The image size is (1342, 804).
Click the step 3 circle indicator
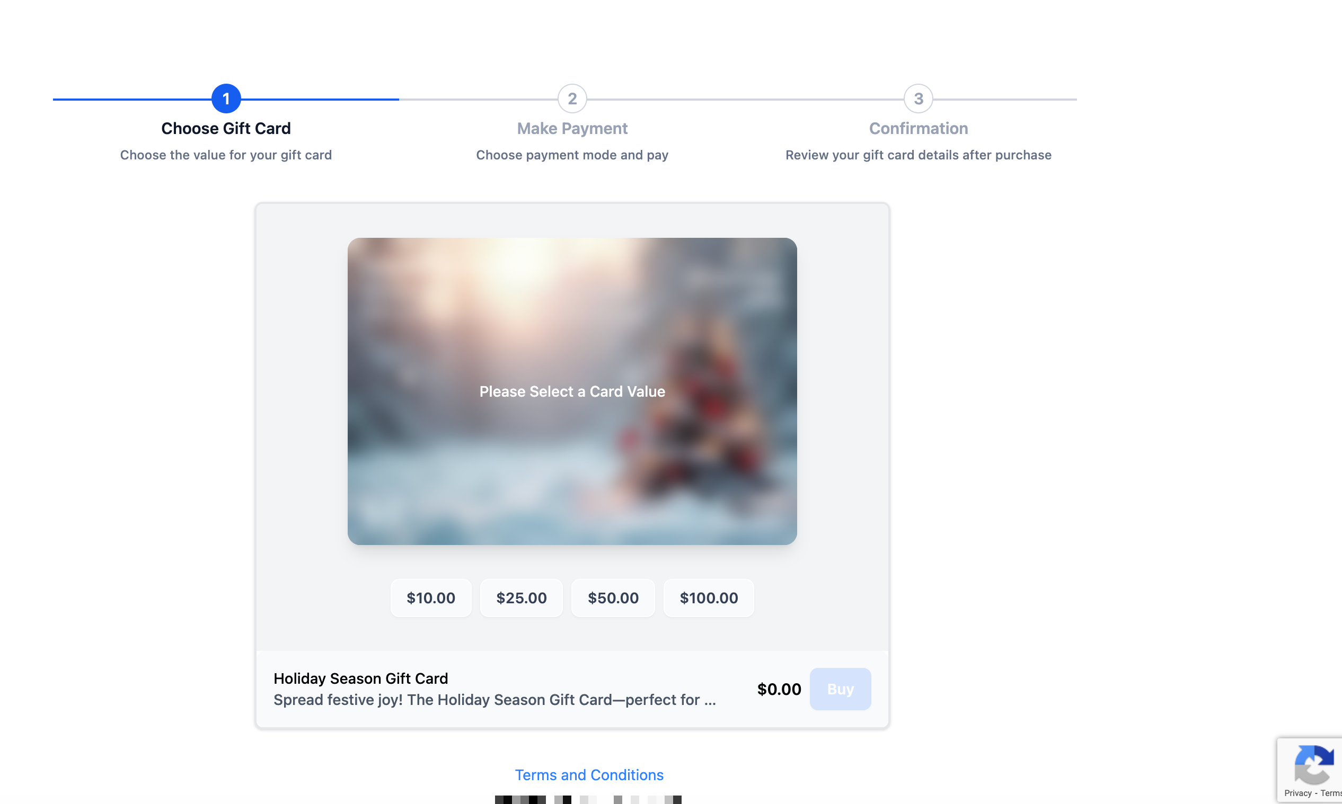(918, 99)
